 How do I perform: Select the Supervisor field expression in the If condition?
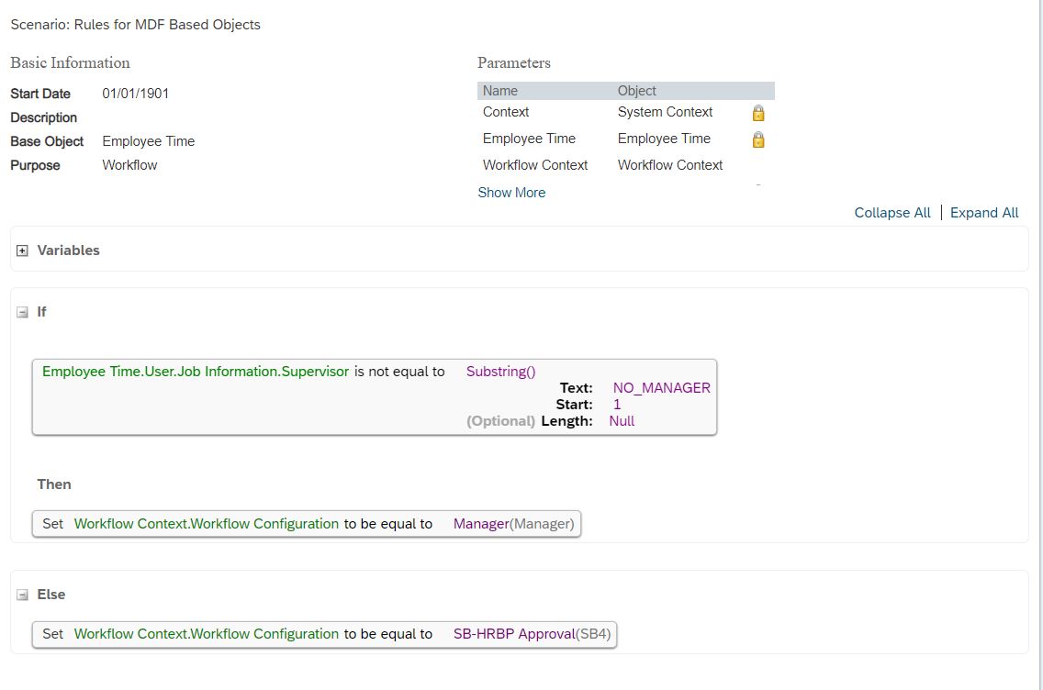(x=196, y=372)
